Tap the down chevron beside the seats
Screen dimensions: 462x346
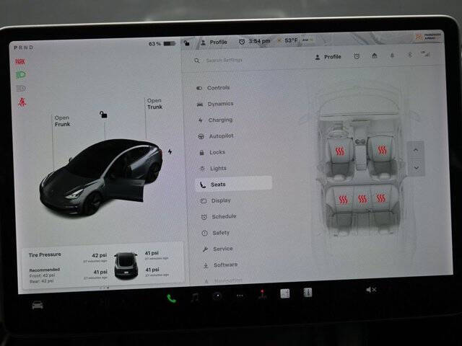click(x=416, y=168)
